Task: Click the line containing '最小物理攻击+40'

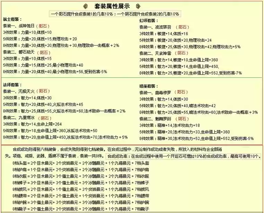Action: point(43,65)
